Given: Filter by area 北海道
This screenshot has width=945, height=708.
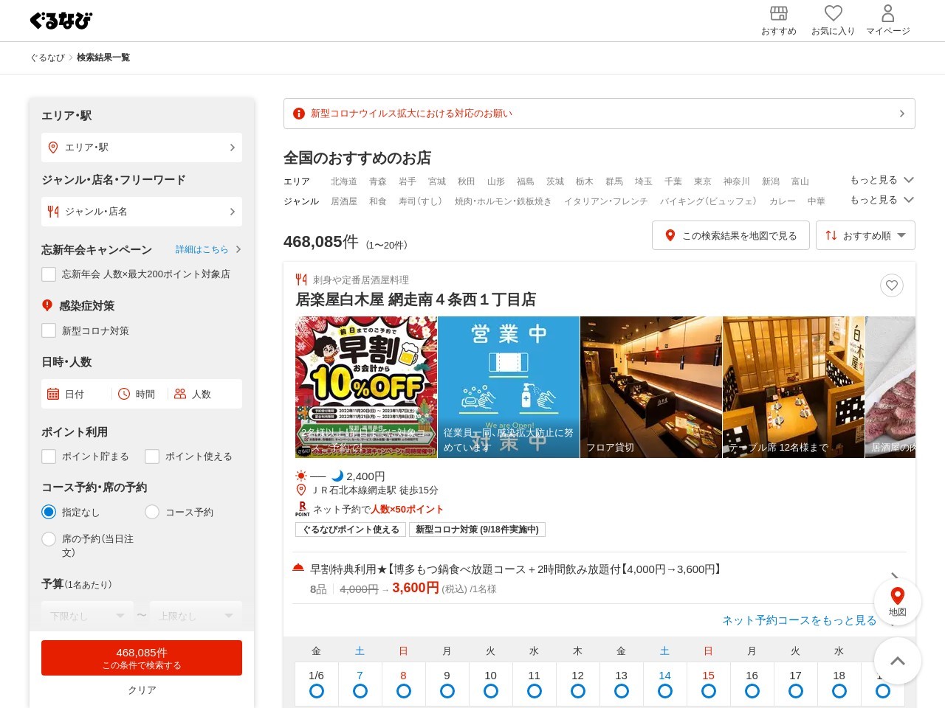Looking at the screenshot, I should [x=344, y=181].
